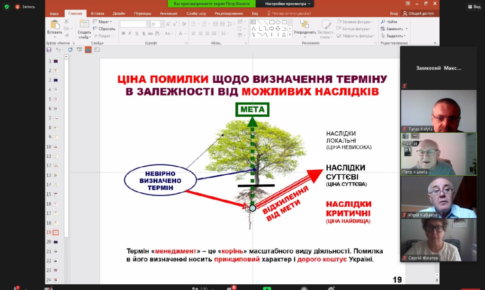Open the Макет layout dropdown
485x290 pixels.
[x=102, y=22]
